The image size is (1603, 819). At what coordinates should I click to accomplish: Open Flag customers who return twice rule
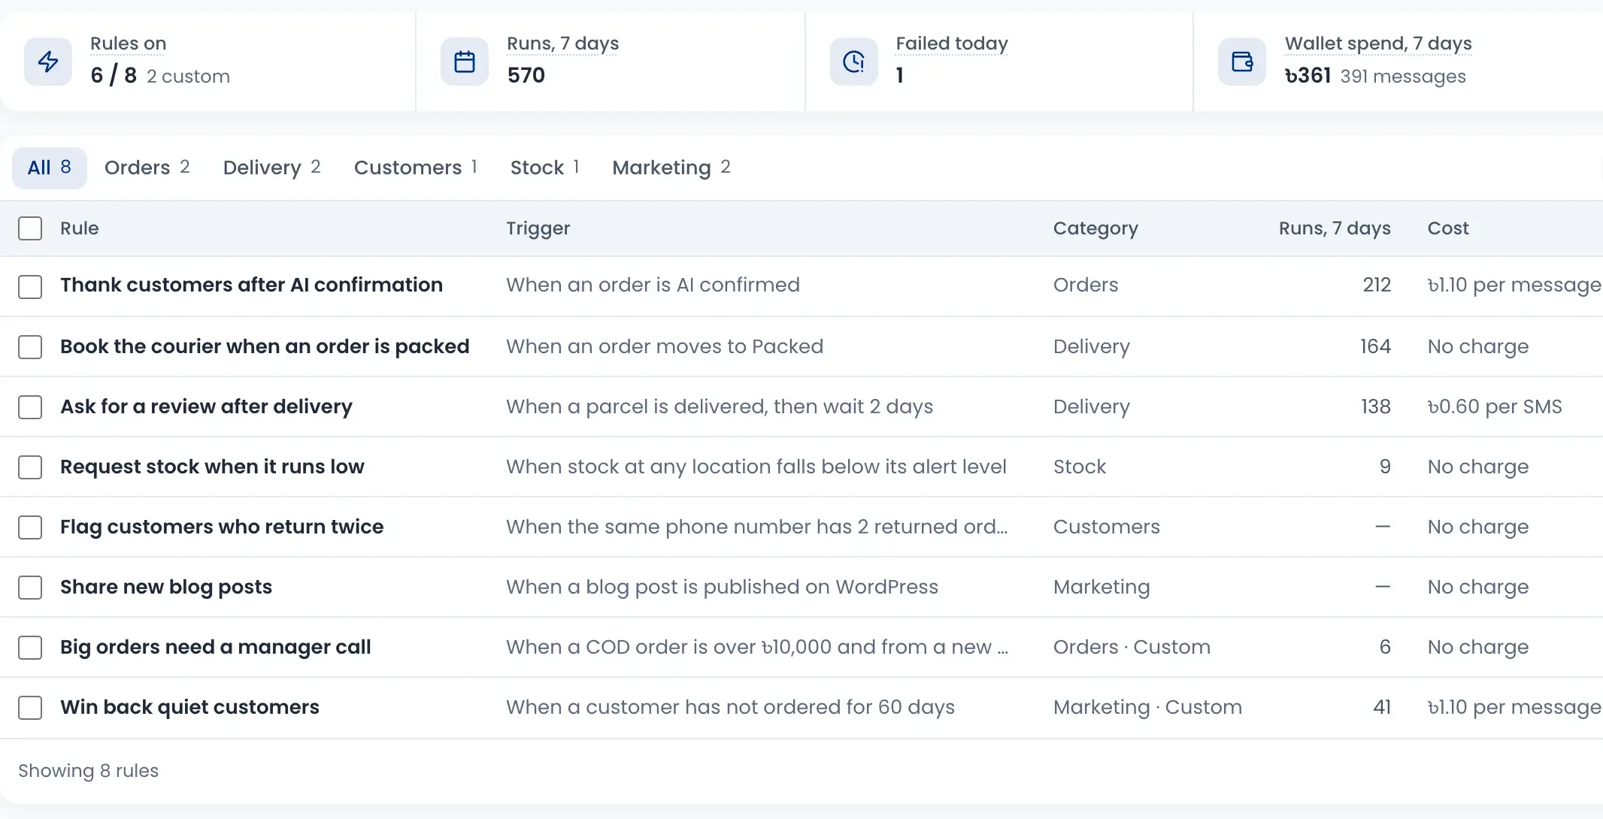222,527
